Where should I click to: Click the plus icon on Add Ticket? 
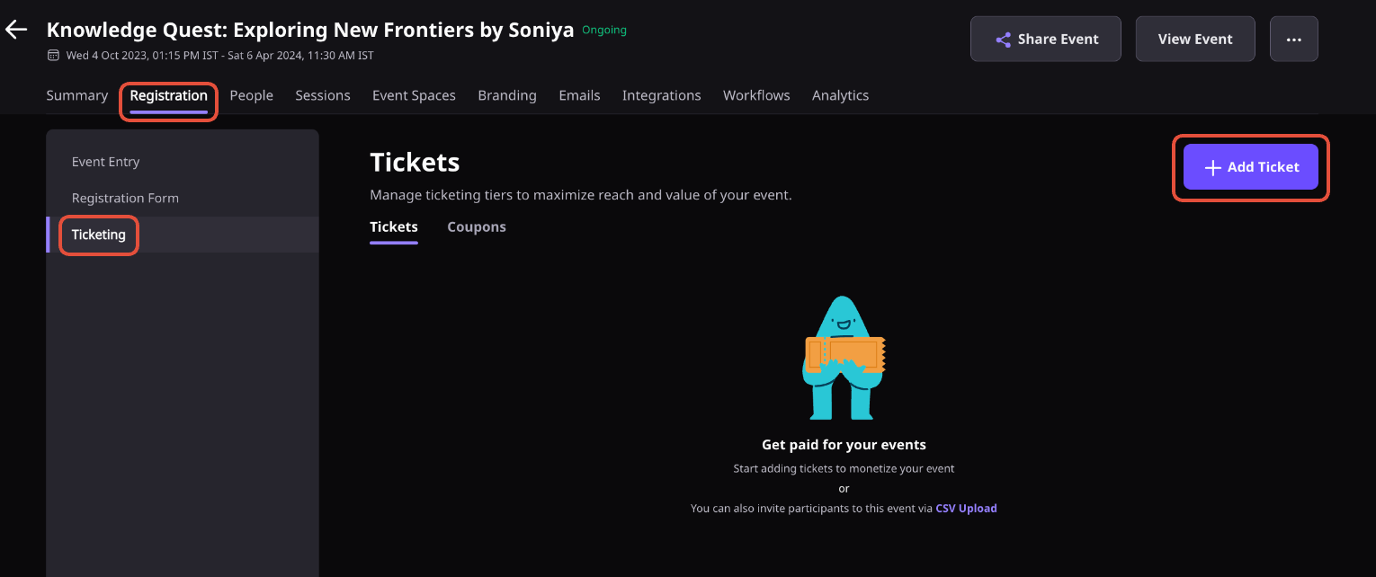pyautogui.click(x=1212, y=168)
